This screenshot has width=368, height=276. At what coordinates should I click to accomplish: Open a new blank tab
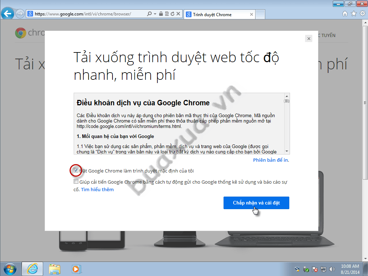point(260,14)
